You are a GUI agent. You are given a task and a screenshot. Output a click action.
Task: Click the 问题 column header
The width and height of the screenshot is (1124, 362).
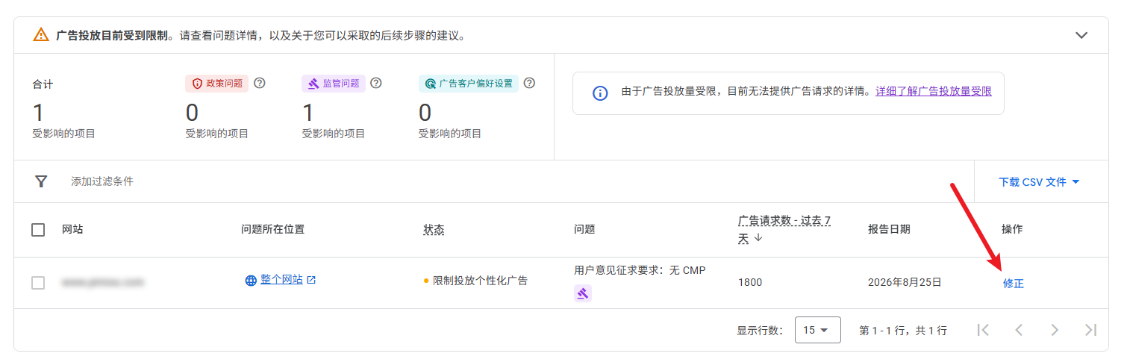[x=584, y=229]
